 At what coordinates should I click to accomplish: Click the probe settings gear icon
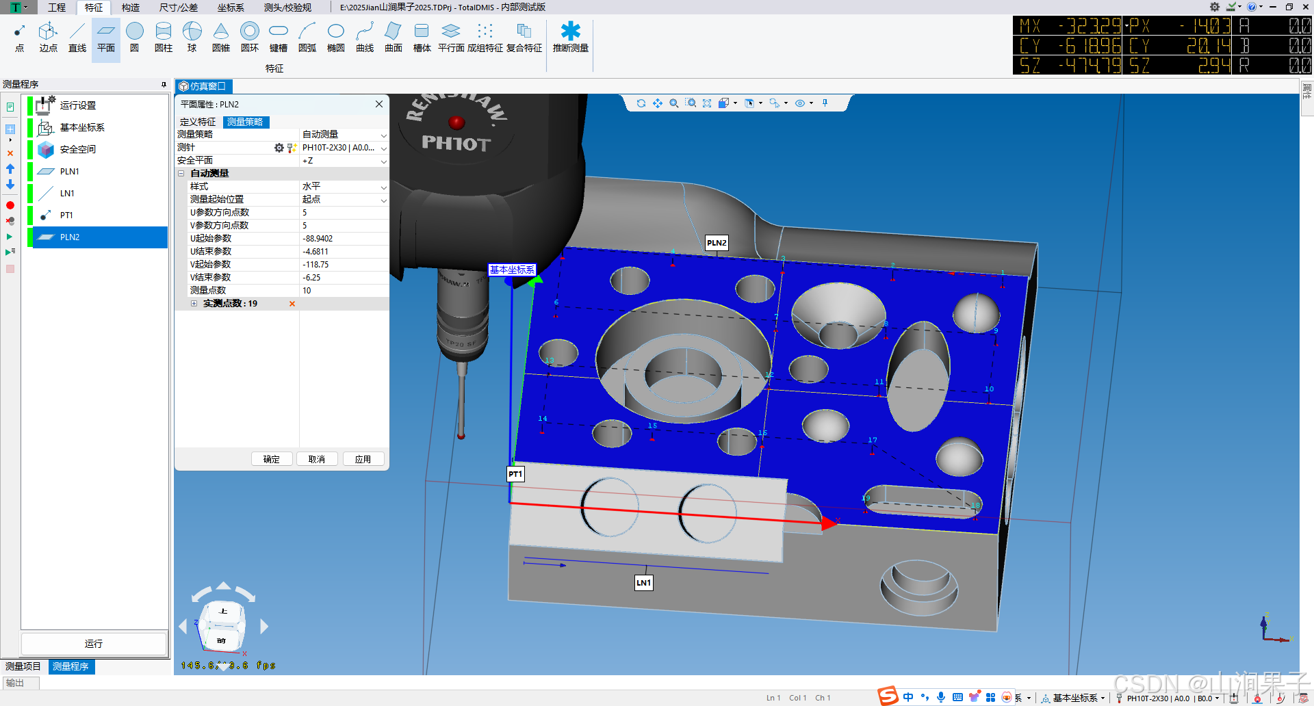[x=279, y=148]
